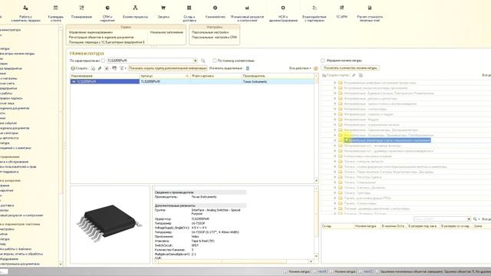The height and width of the screenshot is (276, 491).
Task: Toggle 'По точному соответствию' checkbox
Action: pyautogui.click(x=215, y=61)
